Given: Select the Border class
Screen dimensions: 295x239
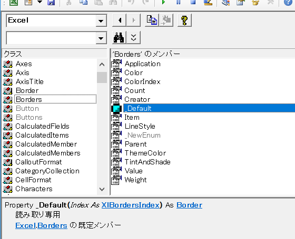Looking at the screenshot, I should 27,90.
